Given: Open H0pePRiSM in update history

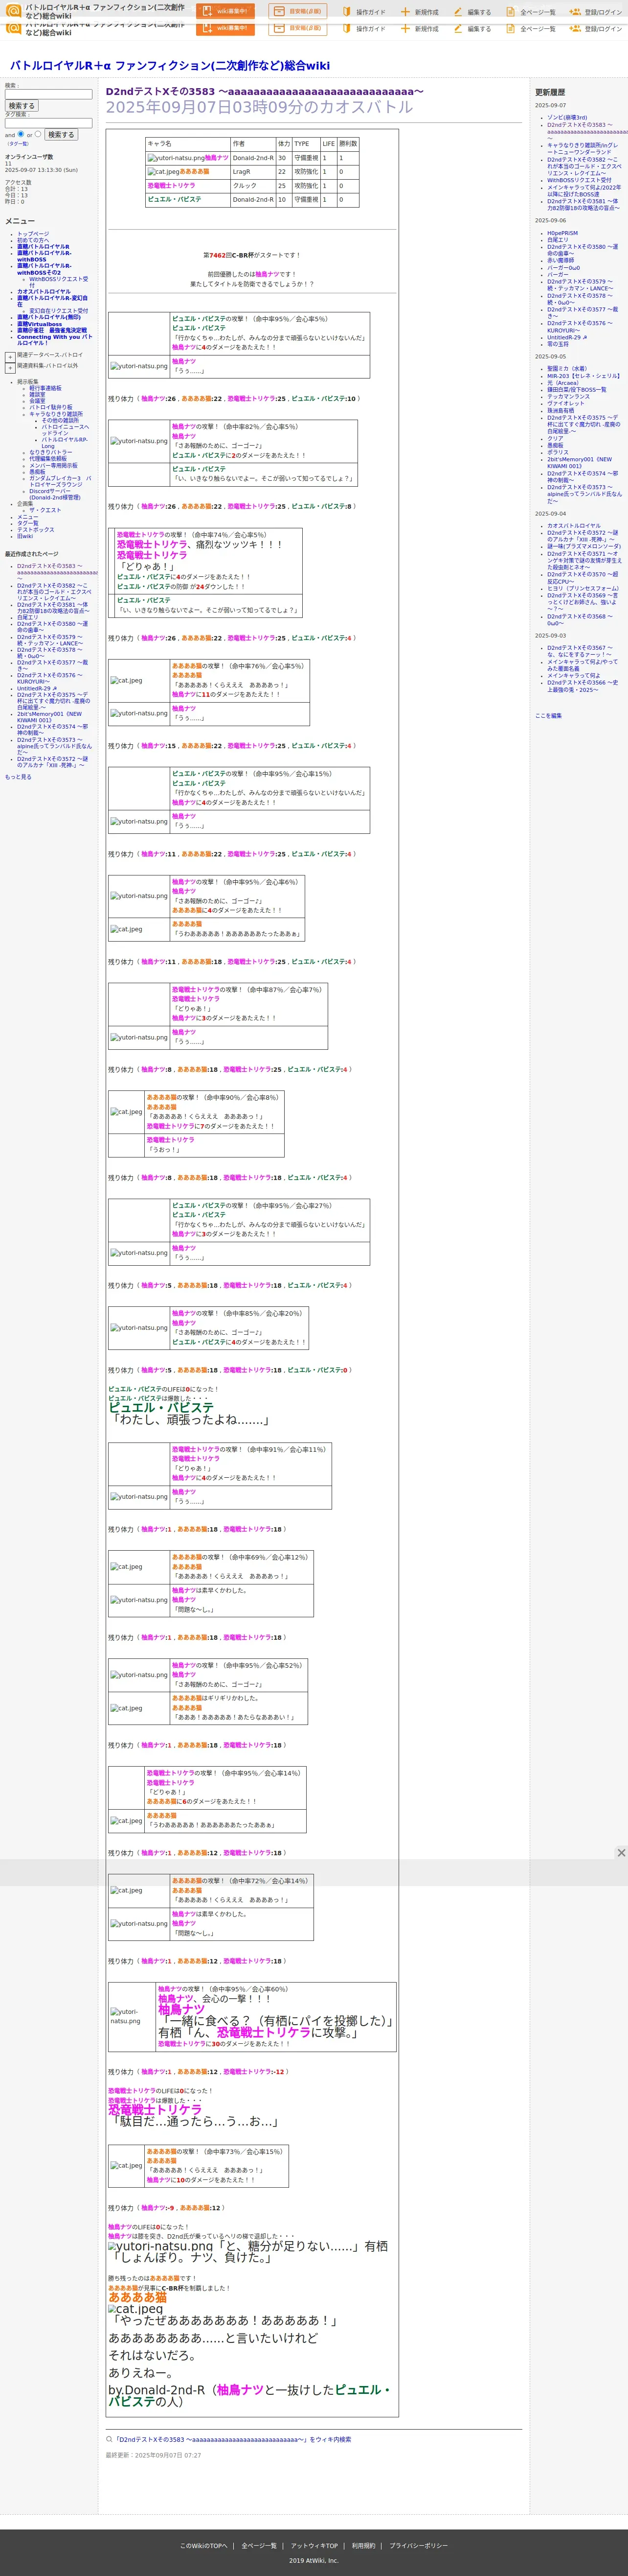Looking at the screenshot, I should [562, 233].
